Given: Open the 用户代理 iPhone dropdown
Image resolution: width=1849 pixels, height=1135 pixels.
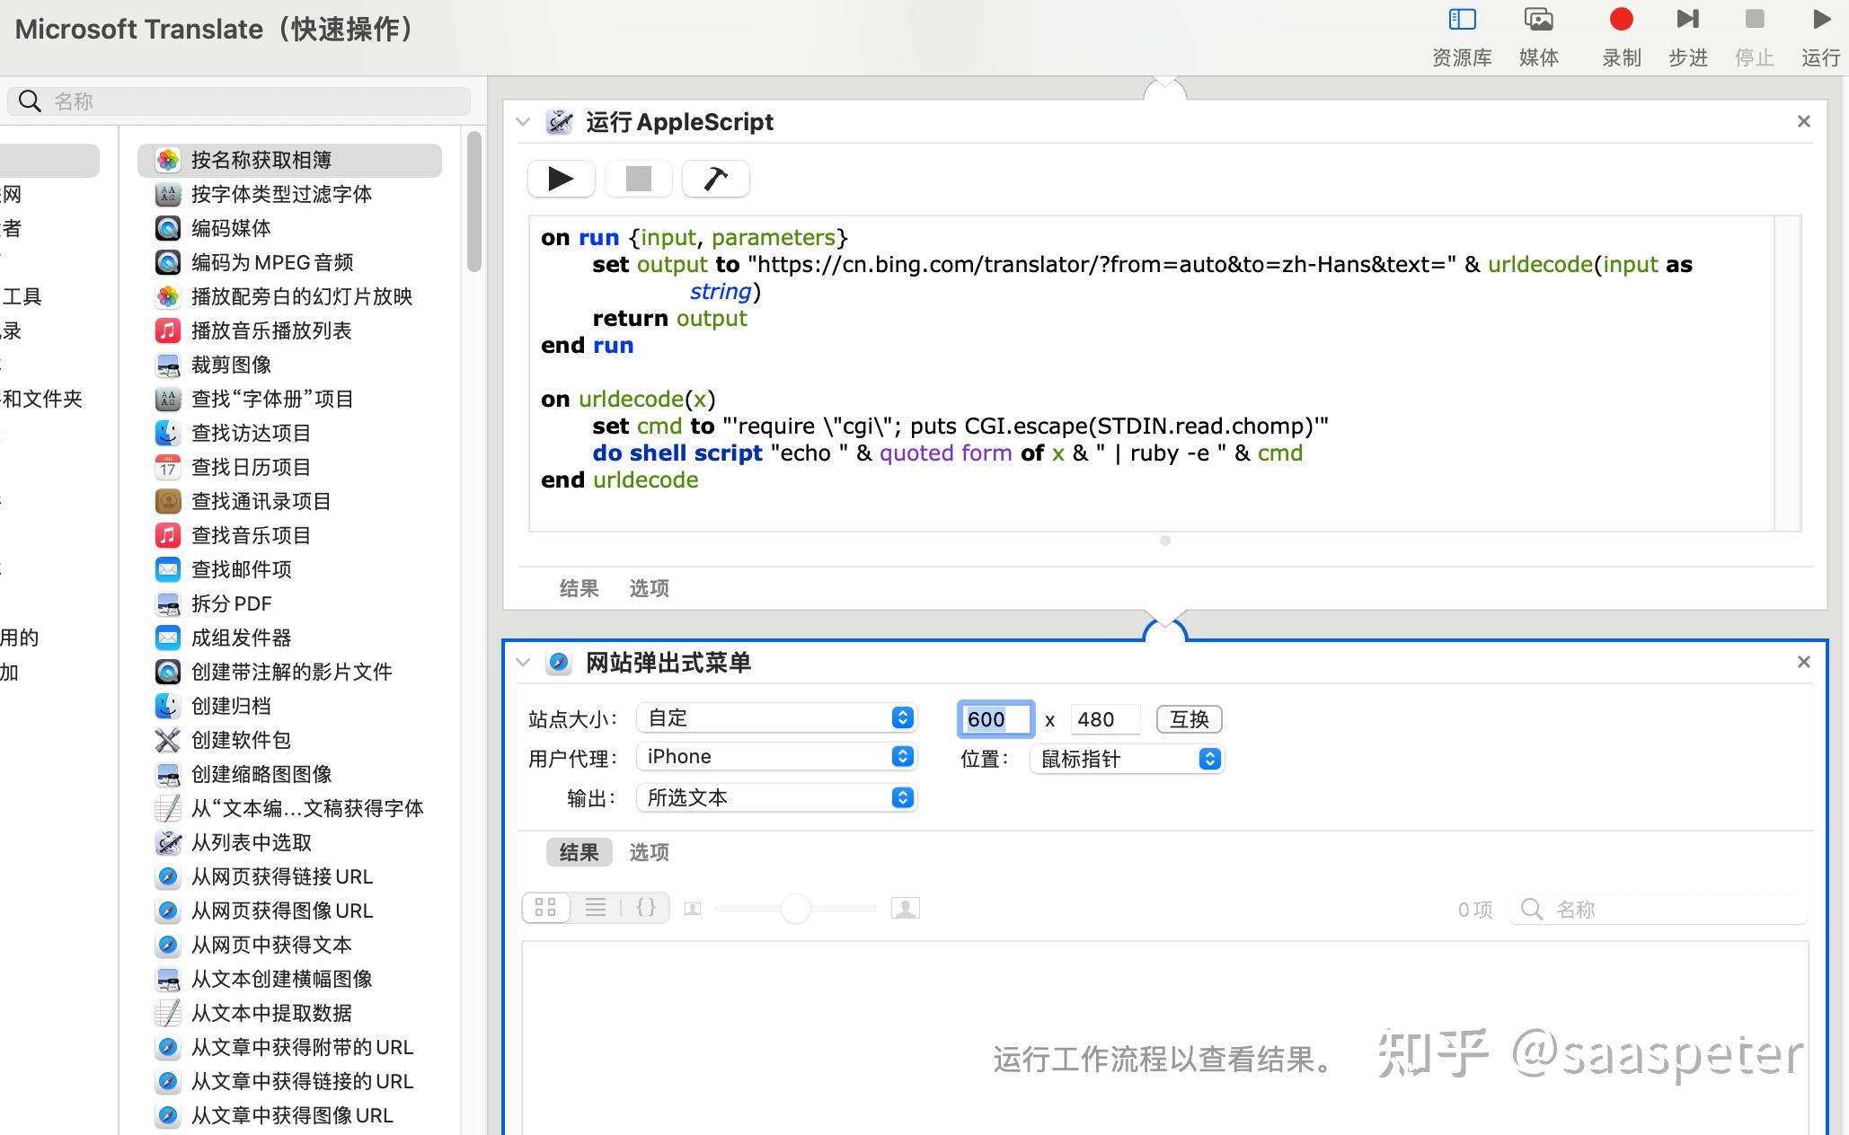Looking at the screenshot, I should tap(776, 757).
